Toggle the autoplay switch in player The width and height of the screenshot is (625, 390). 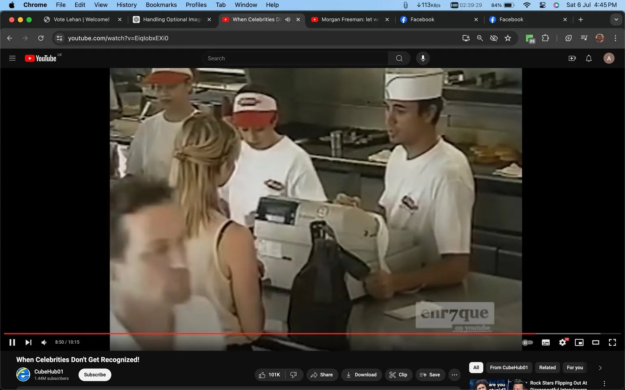527,342
